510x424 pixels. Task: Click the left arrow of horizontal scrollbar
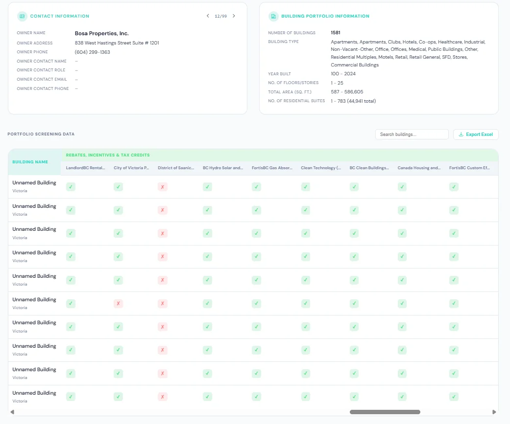click(12, 412)
